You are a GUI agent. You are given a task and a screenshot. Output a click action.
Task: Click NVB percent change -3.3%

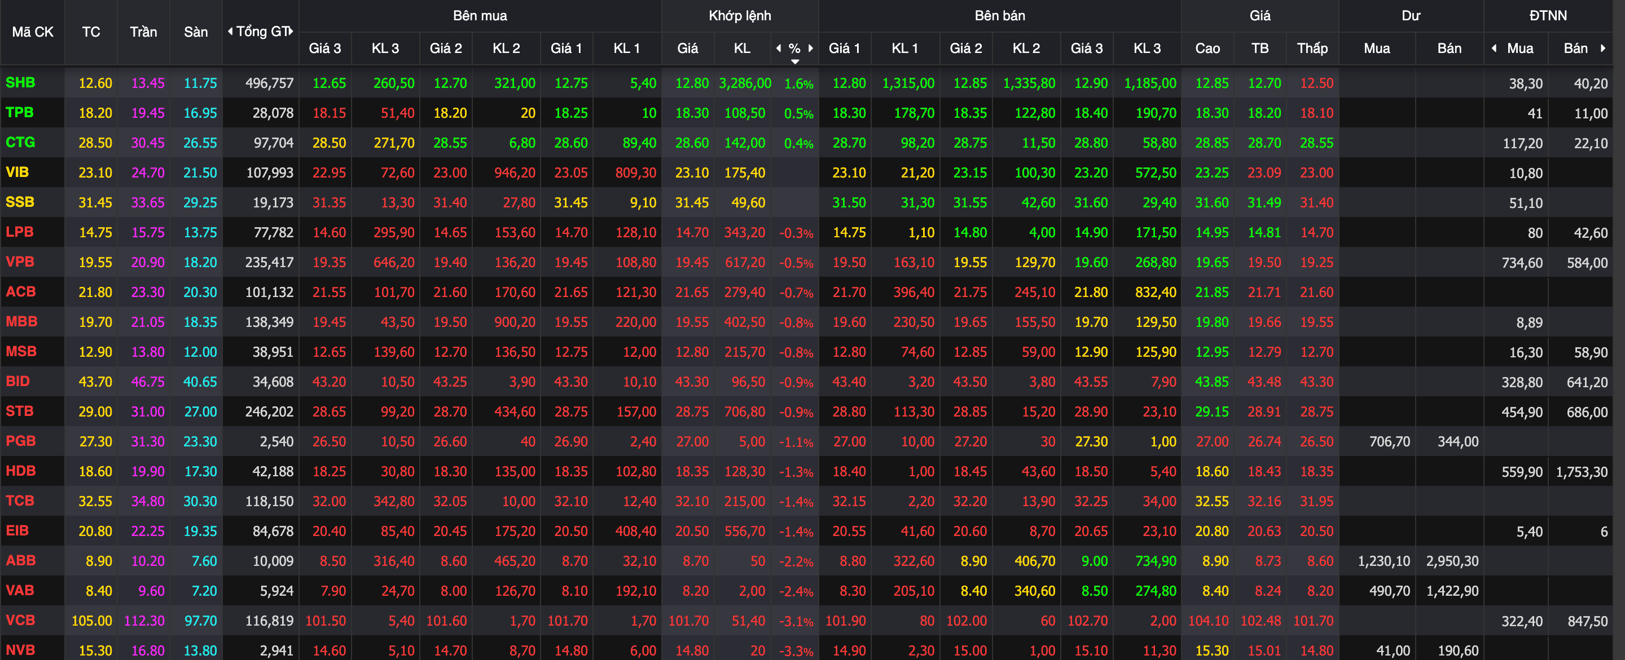(x=796, y=651)
